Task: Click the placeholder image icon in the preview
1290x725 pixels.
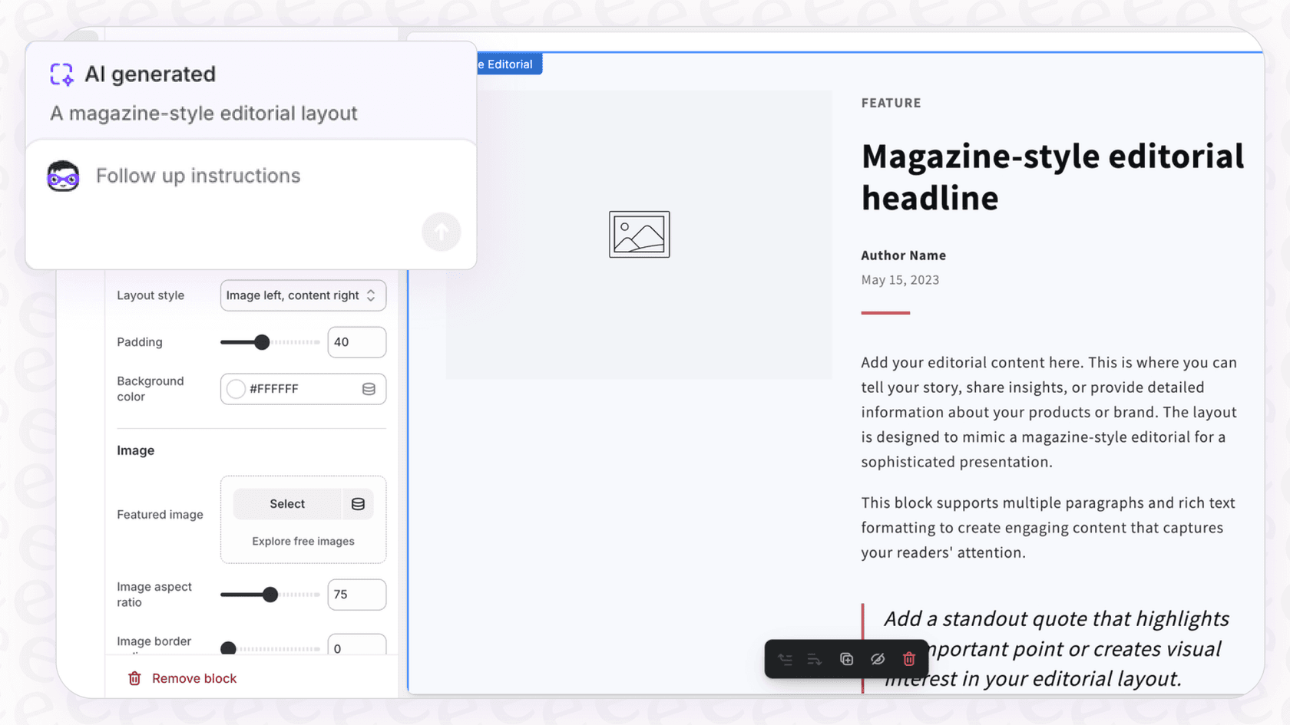Action: (x=639, y=234)
